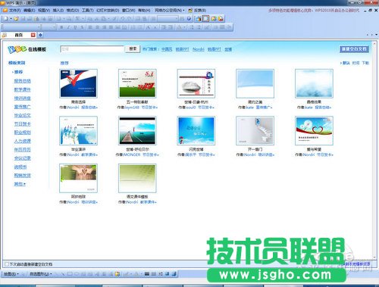
Task: Open the 编辑(E) menu
Action: click(29, 11)
